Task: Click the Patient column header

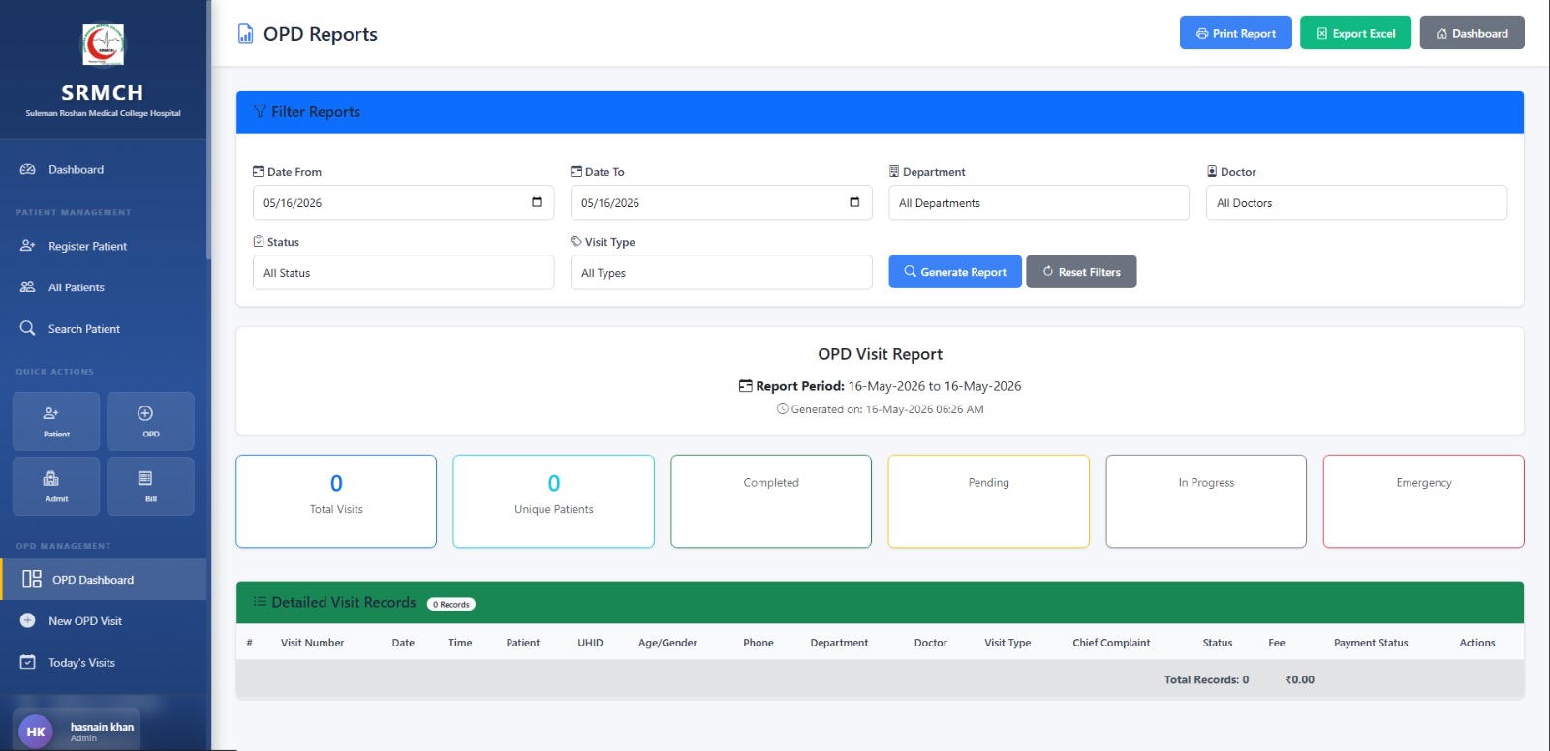Action: [523, 643]
